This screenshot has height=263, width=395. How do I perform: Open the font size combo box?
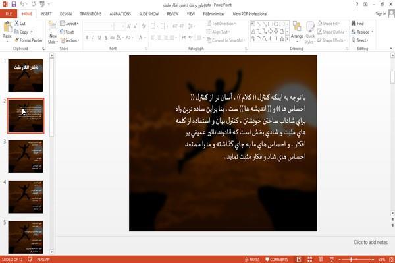point(119,26)
